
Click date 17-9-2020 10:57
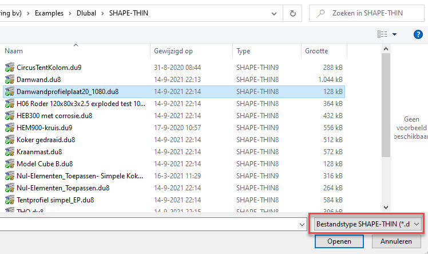click(177, 128)
